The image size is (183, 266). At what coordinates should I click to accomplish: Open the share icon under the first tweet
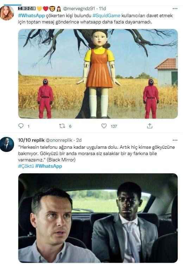coord(150,126)
